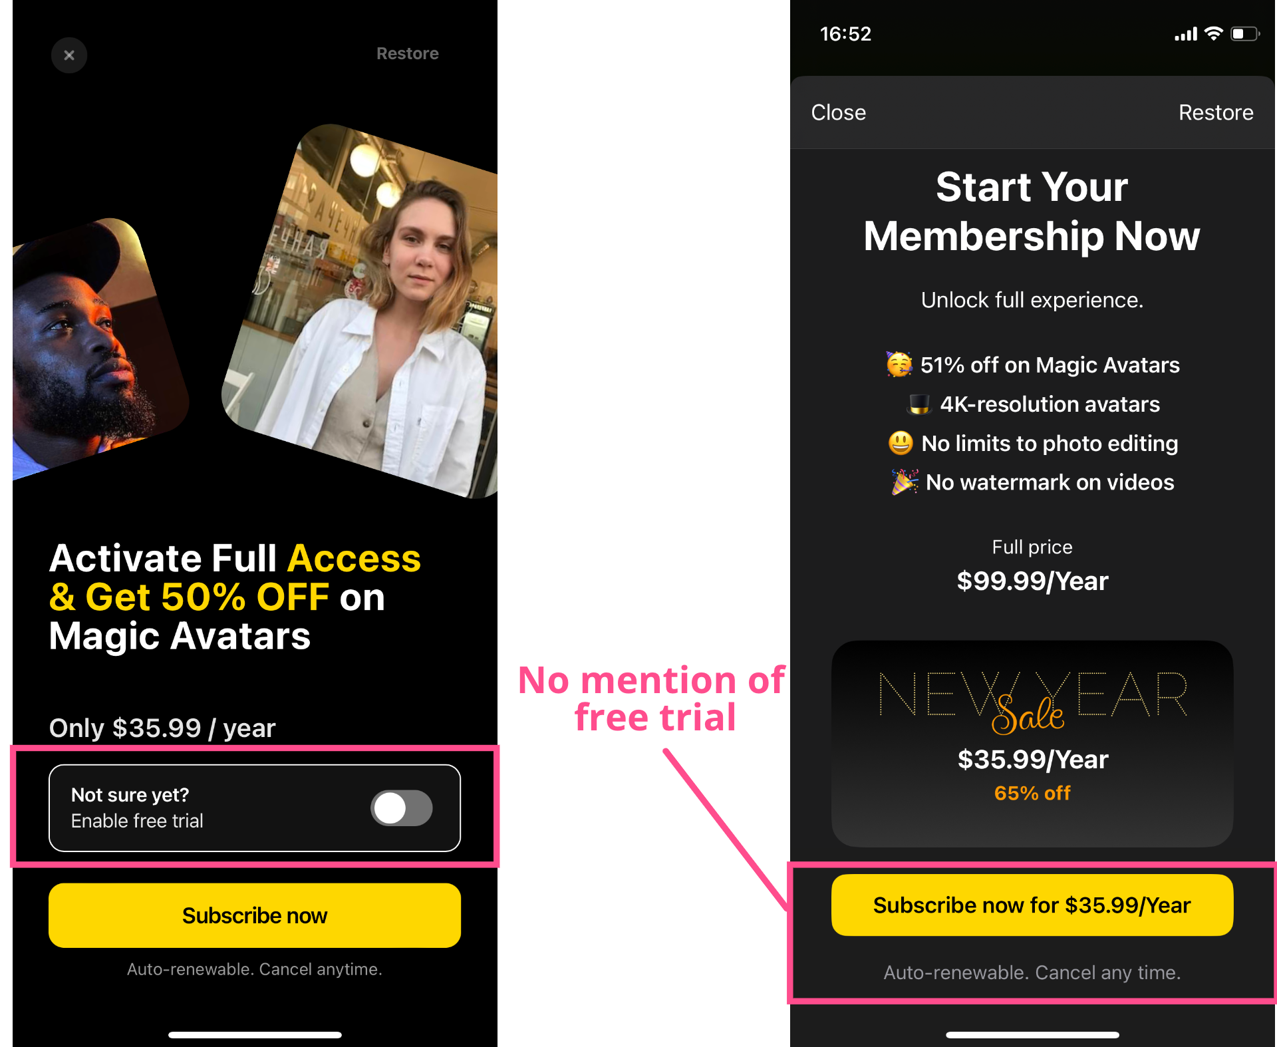1277x1047 pixels.
Task: Tap Subscribe now for $35.99/Year button
Action: coord(1032,905)
